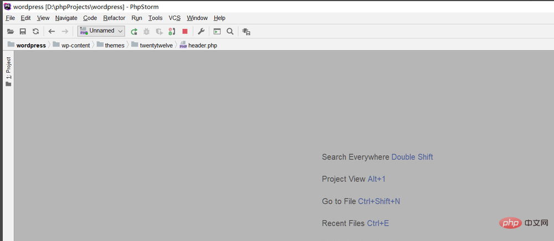Click the Project View Alt+1 hint text
Screen dimensions: 554x241
[353, 179]
